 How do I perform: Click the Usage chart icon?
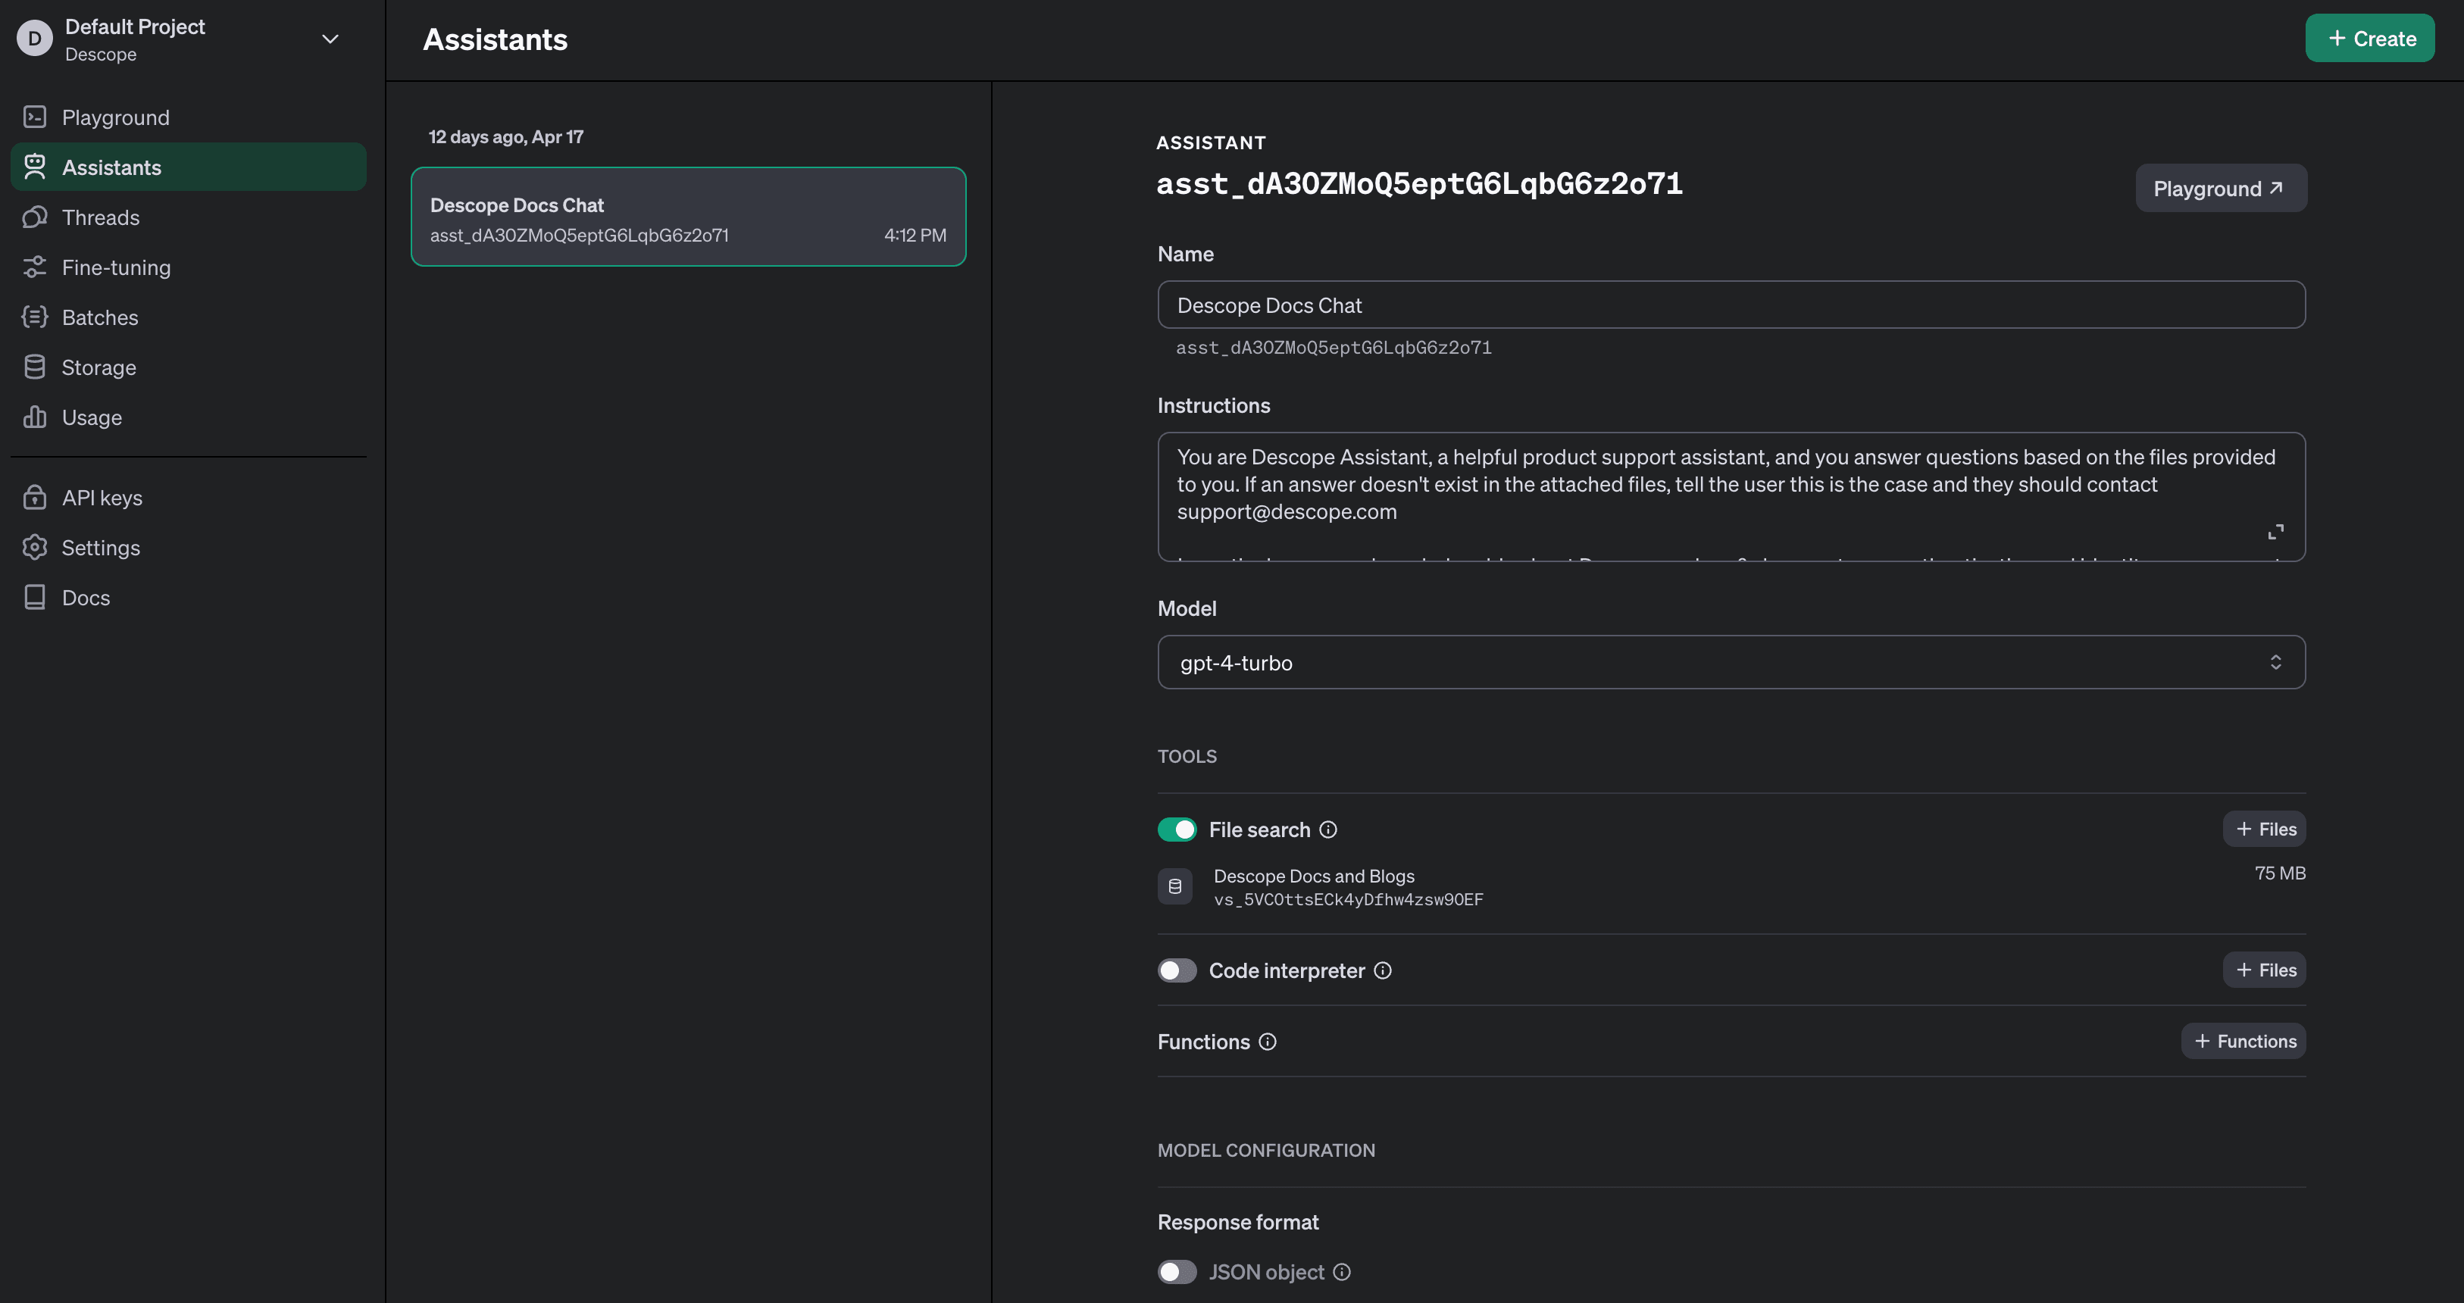click(x=34, y=417)
